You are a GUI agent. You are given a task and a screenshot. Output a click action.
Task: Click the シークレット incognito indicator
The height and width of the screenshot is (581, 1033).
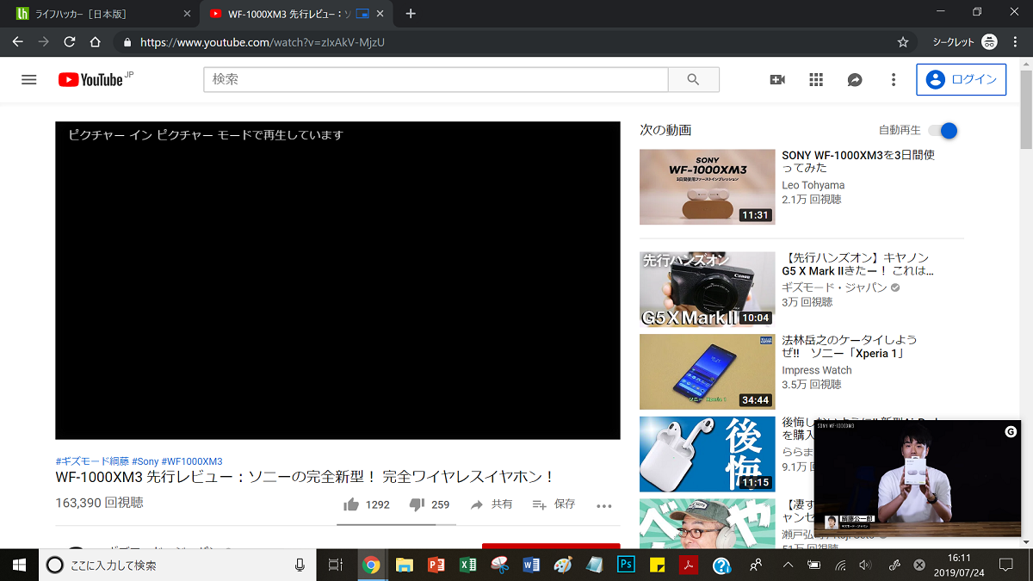tap(965, 41)
